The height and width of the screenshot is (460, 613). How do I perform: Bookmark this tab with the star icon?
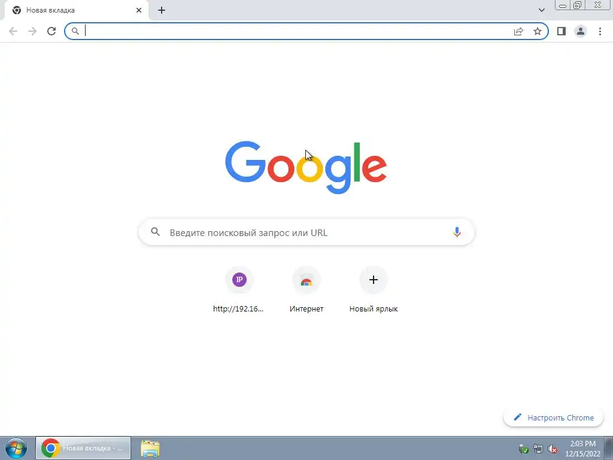[538, 31]
